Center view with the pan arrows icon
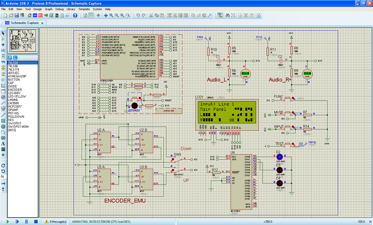Image resolution: width=373 pixels, height=225 pixels. point(106,15)
